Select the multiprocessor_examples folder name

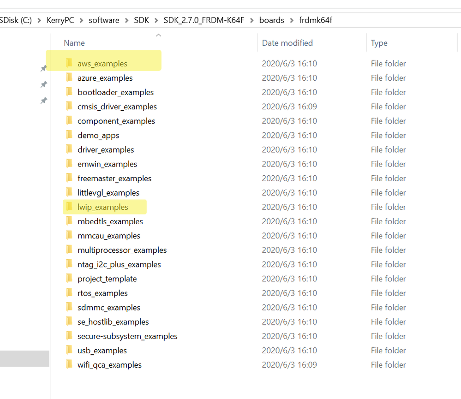point(122,250)
